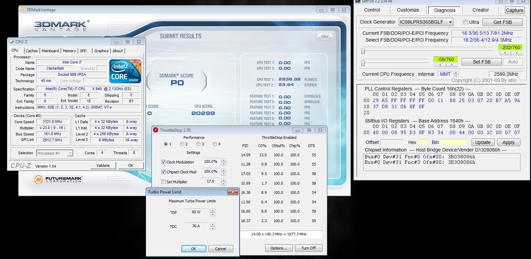The image size is (531, 259).
Task: Click the Intel Core i7 logo badge
Action: (x=125, y=71)
